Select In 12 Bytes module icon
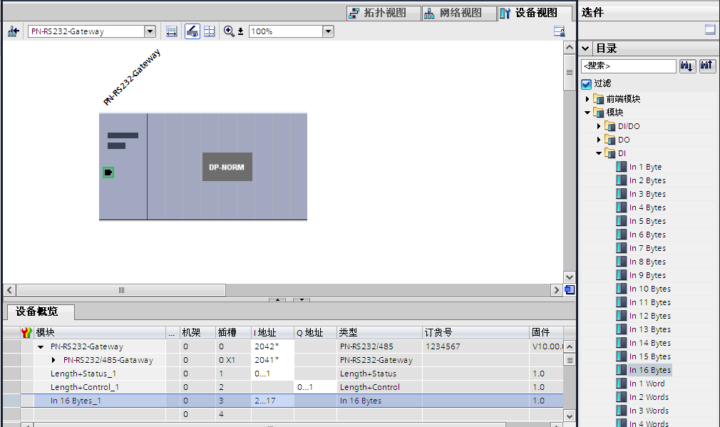The image size is (720, 427). click(x=622, y=316)
